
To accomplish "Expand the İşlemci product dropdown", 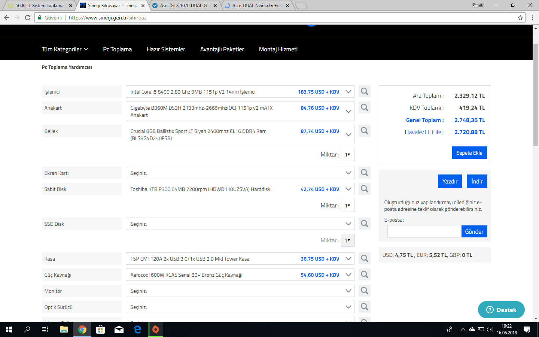I will coord(240,92).
